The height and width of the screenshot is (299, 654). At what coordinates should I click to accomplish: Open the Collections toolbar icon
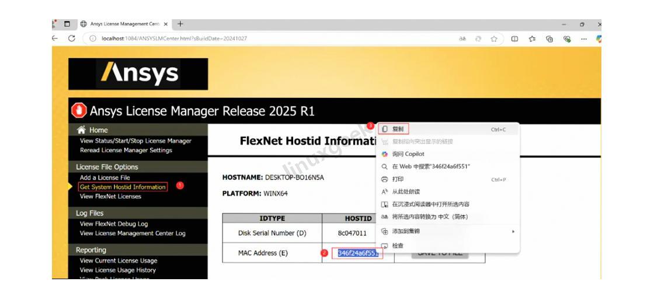549,38
